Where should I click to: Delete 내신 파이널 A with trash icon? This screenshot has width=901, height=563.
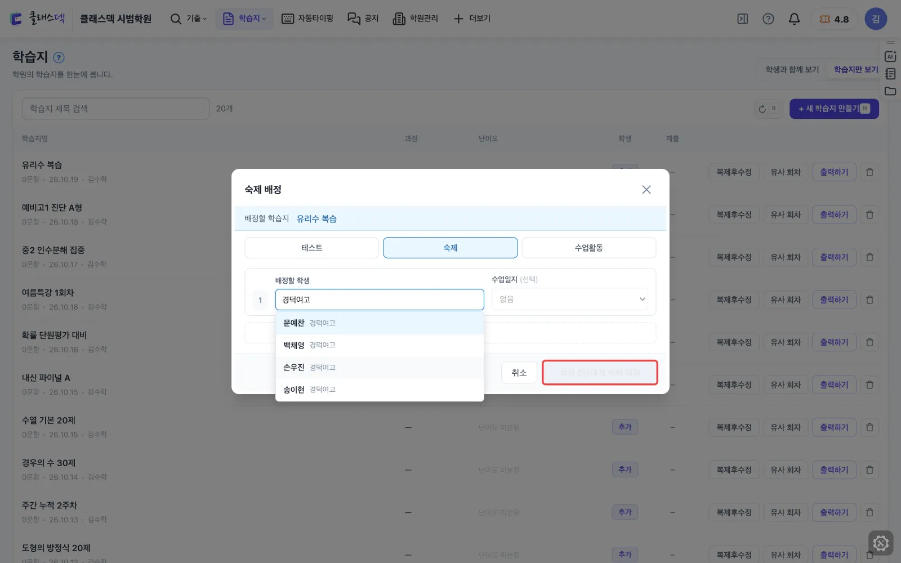(x=869, y=385)
